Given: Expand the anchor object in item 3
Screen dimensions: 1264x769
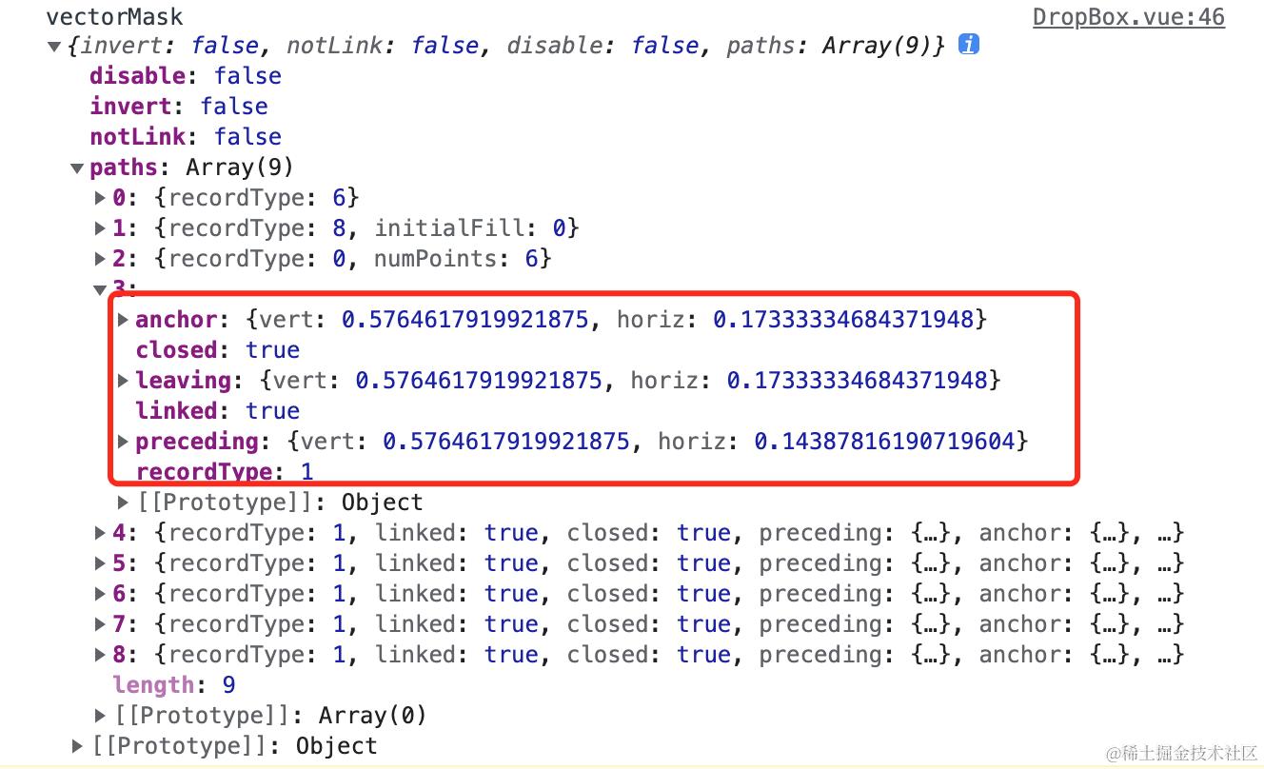Looking at the screenshot, I should point(123,320).
